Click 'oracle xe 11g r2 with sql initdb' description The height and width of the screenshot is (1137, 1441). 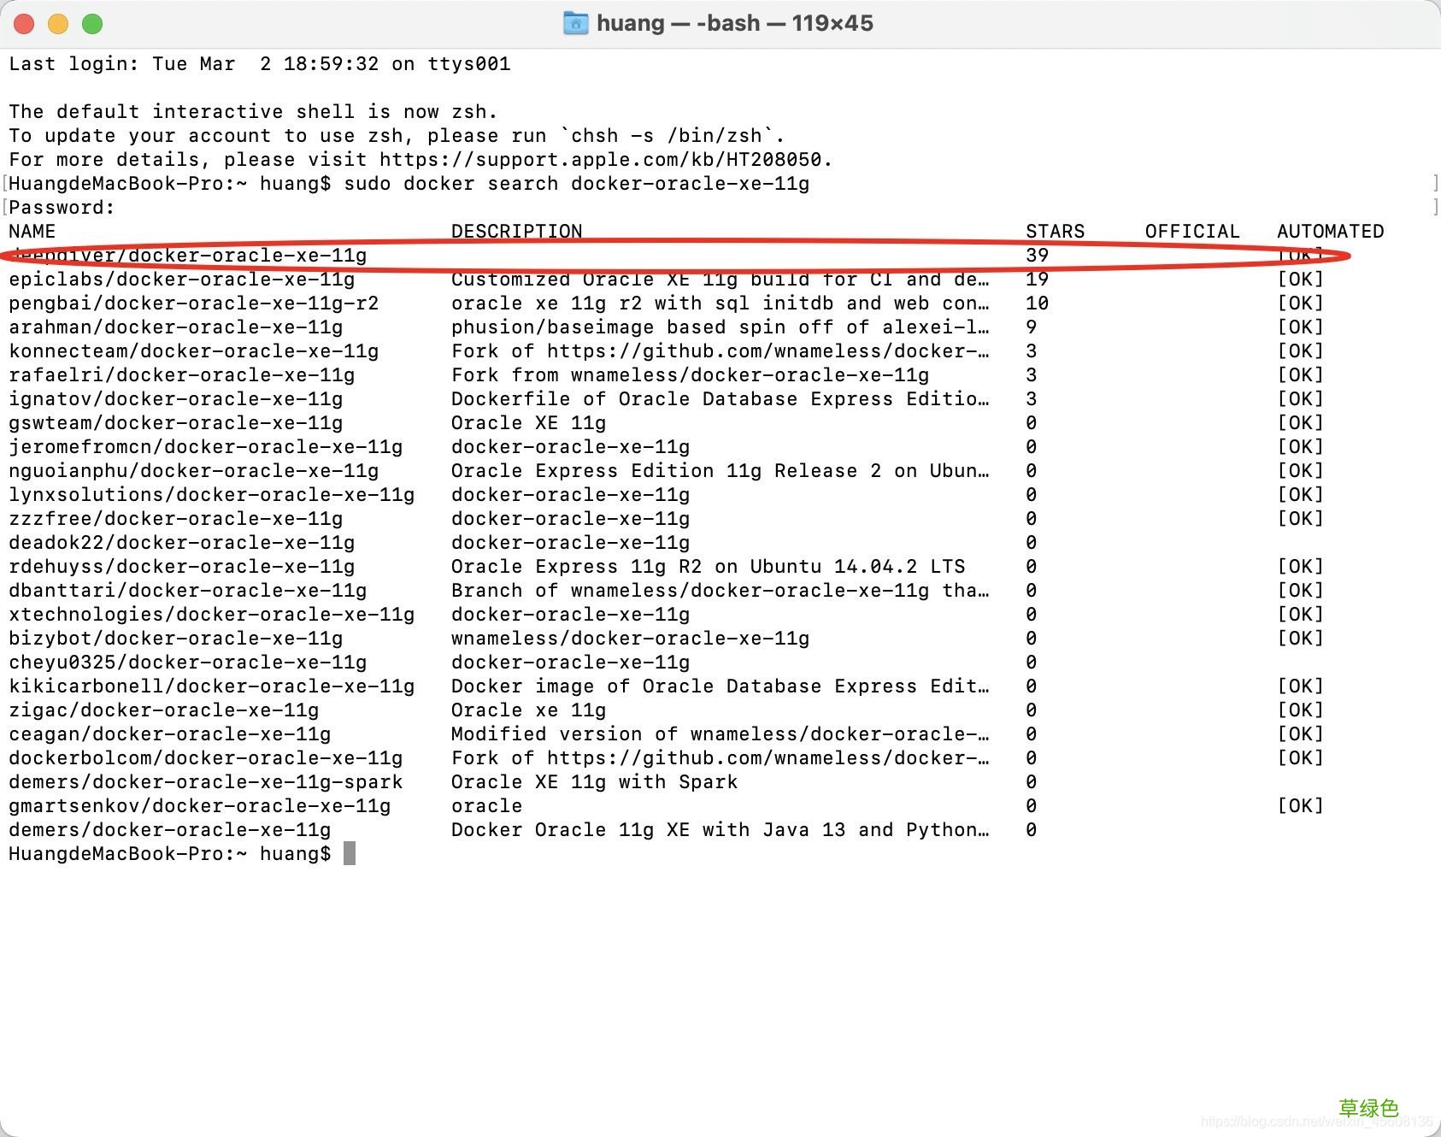click(720, 303)
